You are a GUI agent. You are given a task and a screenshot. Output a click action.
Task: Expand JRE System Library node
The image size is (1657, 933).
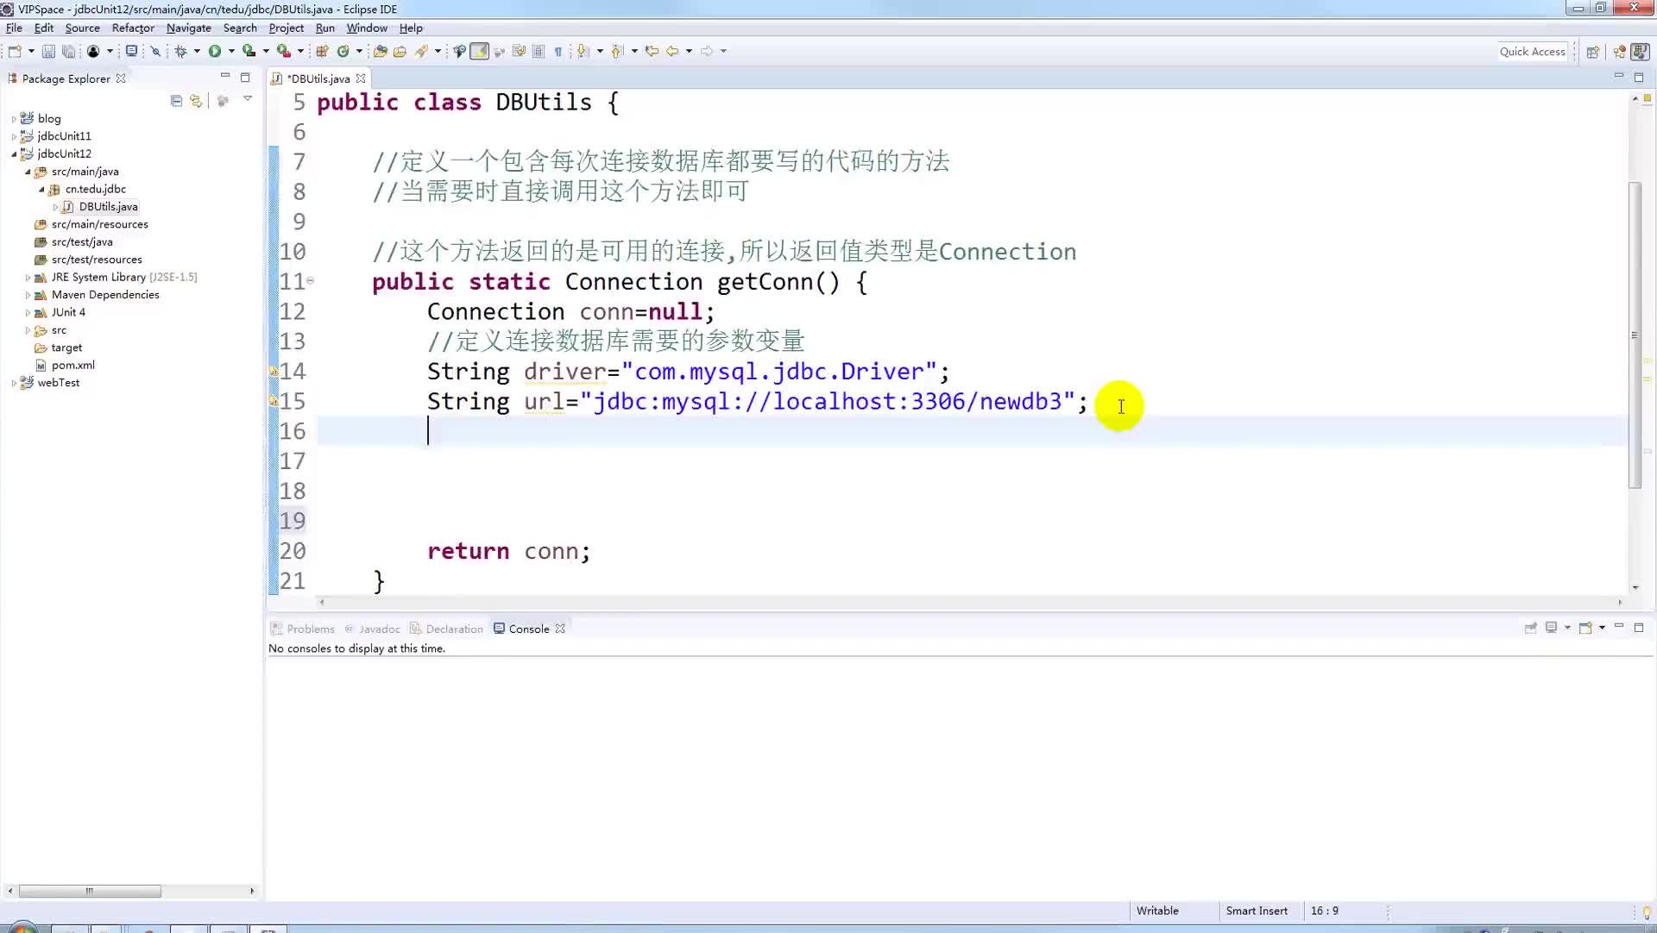tap(28, 278)
